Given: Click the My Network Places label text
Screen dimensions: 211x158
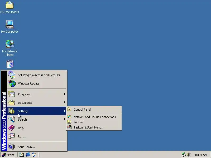Looking at the screenshot, I should pos(9,53).
